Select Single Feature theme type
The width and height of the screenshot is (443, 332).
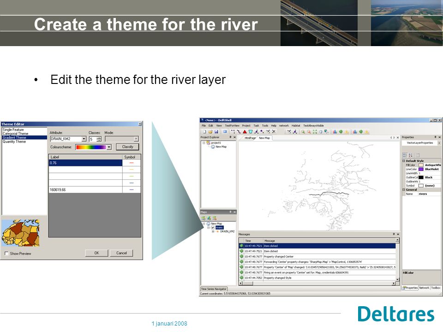13,130
